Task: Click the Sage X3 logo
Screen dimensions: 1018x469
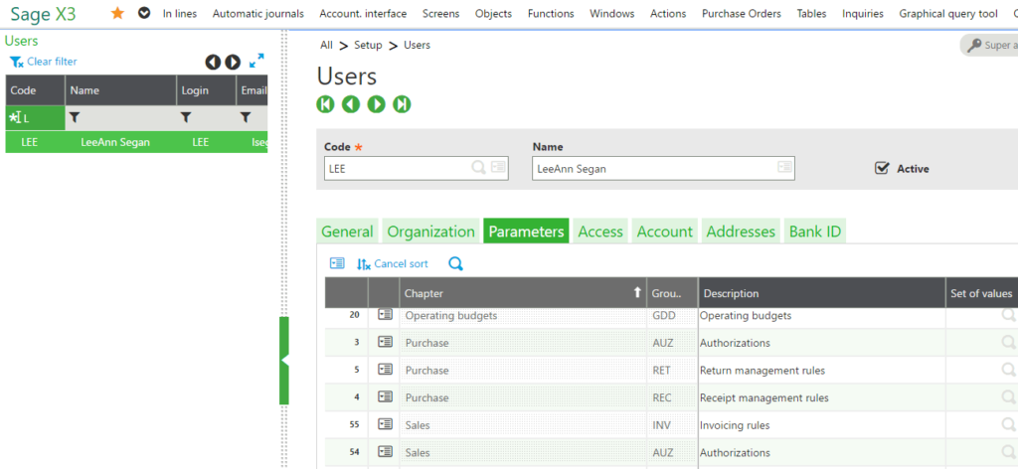Action: coord(43,14)
